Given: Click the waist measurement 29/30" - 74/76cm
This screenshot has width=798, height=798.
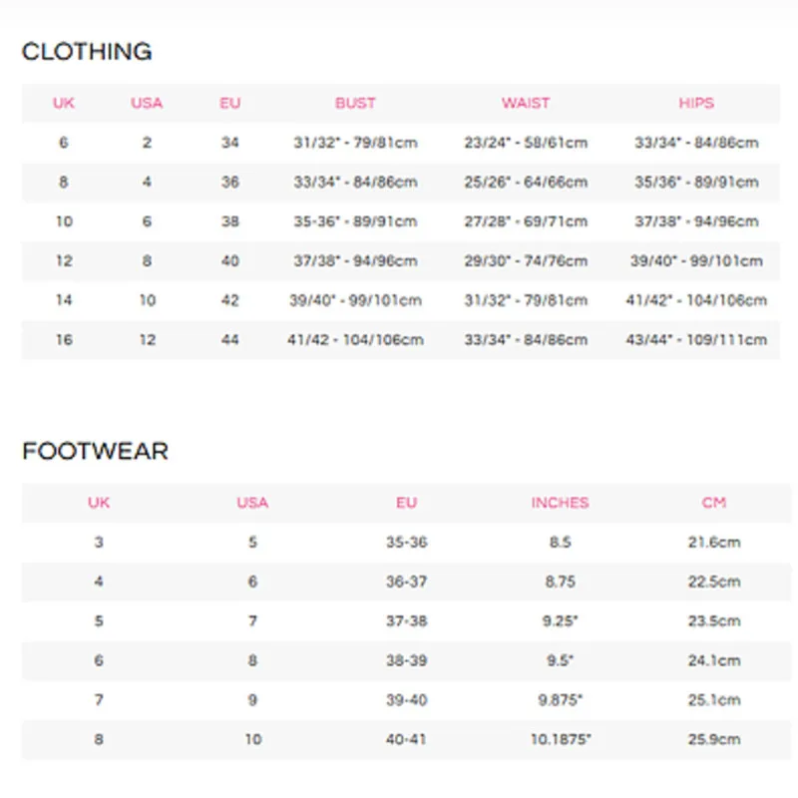Looking at the screenshot, I should pyautogui.click(x=526, y=261).
